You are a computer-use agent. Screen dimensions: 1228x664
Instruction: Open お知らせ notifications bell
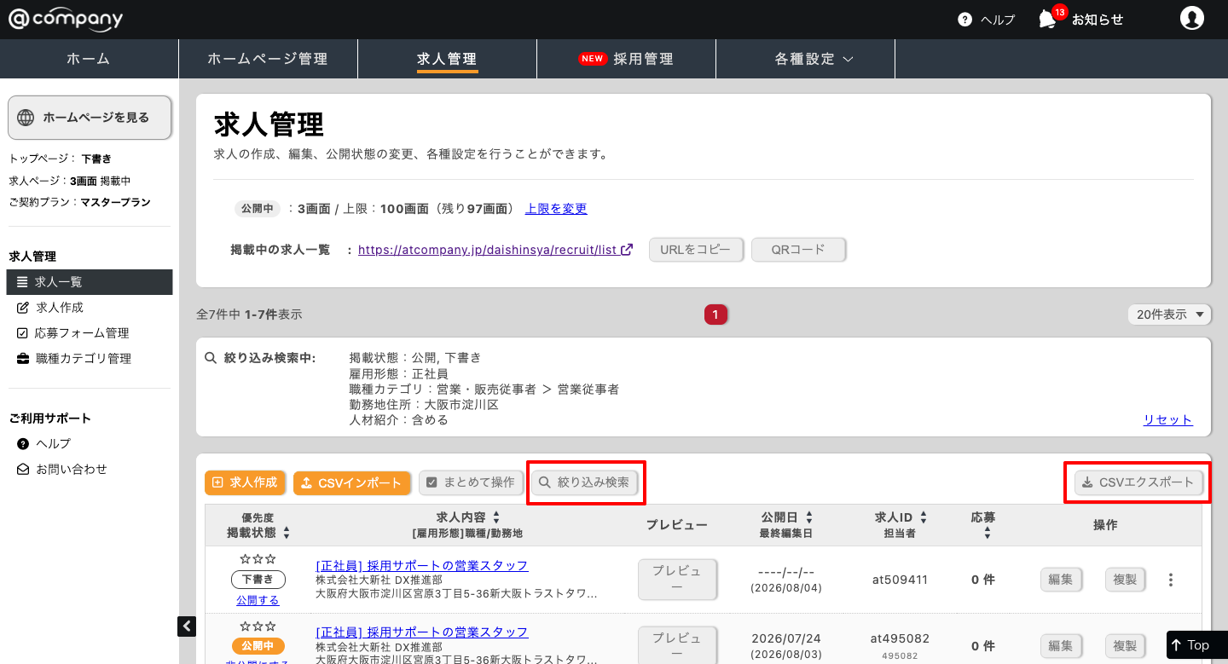(x=1080, y=19)
